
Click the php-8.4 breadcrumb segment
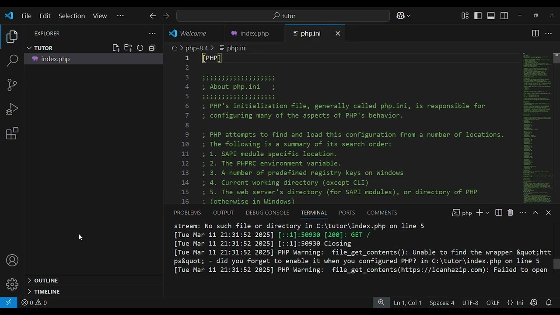pyautogui.click(x=196, y=48)
